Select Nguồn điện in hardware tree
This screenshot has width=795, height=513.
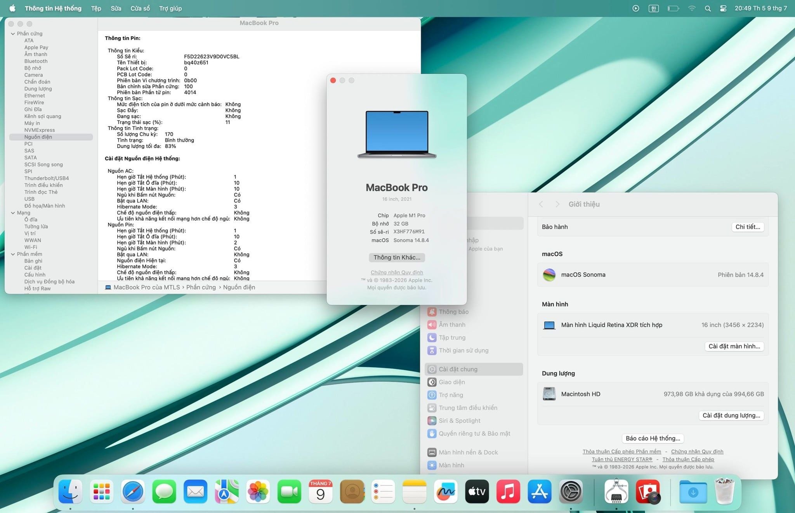51,137
